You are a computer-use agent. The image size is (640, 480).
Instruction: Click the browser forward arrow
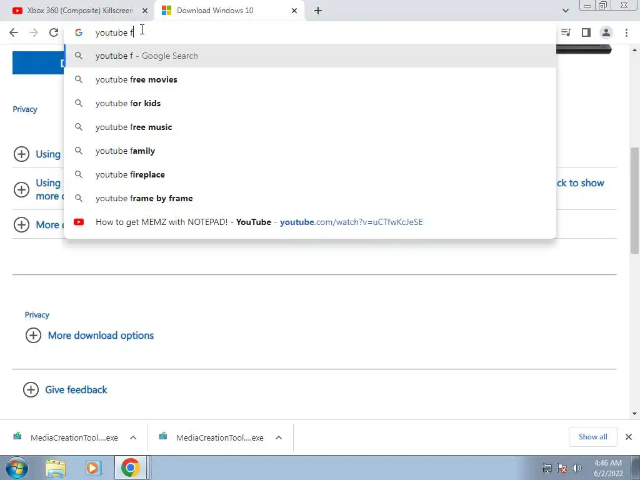coord(34,32)
